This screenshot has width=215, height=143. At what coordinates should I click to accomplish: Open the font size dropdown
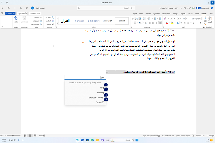pyautogui.click(x=181, y=19)
